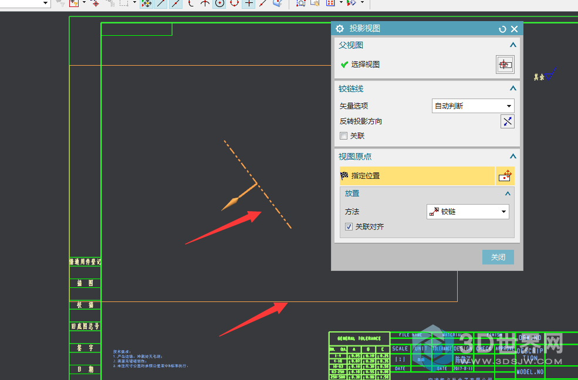578x380 pixels.
Task: Toggle the End Point snap icon
Action: [161, 4]
